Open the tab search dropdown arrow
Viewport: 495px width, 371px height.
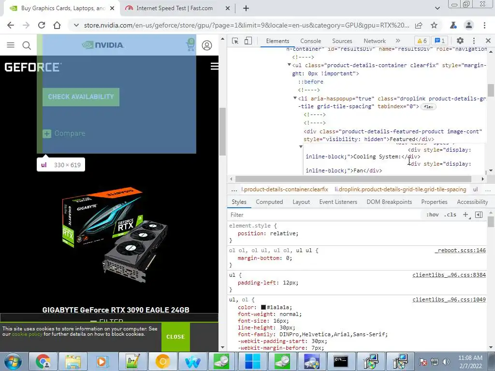pyautogui.click(x=437, y=8)
